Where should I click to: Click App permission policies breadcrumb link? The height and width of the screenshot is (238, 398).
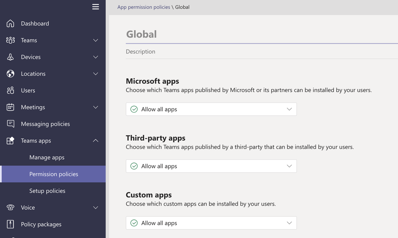[x=143, y=7]
